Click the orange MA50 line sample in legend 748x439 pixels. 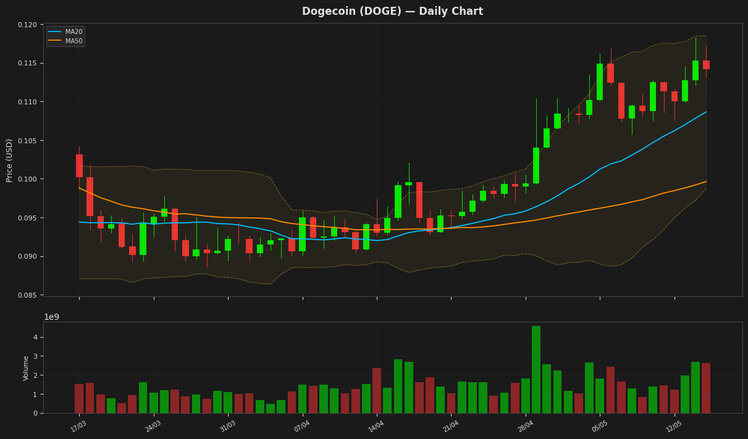(55, 41)
